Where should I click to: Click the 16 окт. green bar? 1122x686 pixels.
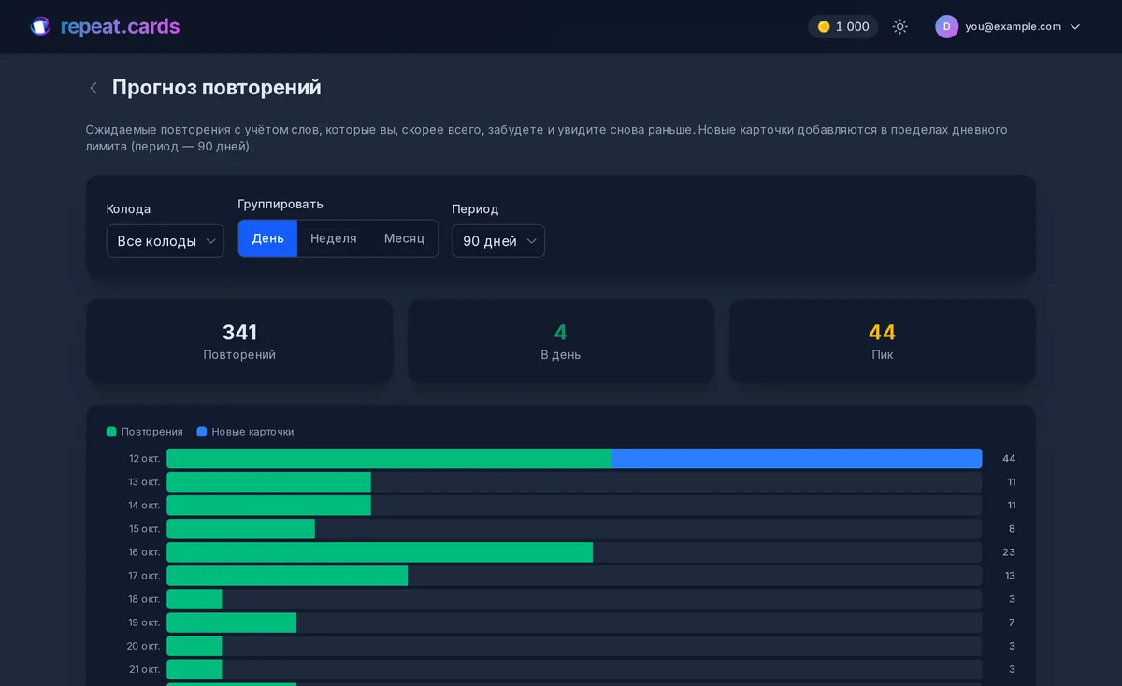pos(380,552)
